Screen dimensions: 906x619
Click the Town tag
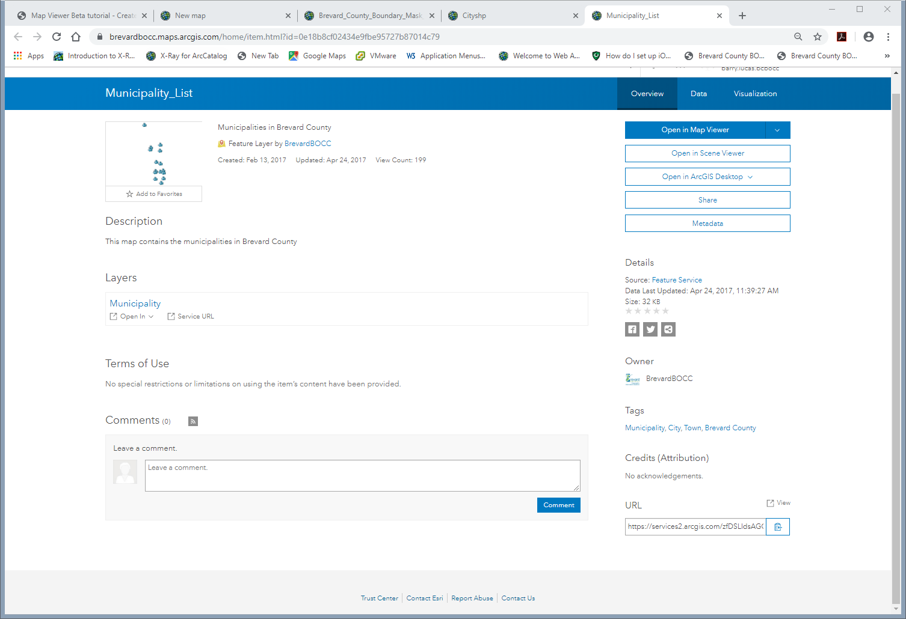pos(692,428)
